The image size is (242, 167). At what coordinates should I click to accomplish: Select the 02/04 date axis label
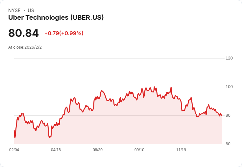tap(14, 150)
